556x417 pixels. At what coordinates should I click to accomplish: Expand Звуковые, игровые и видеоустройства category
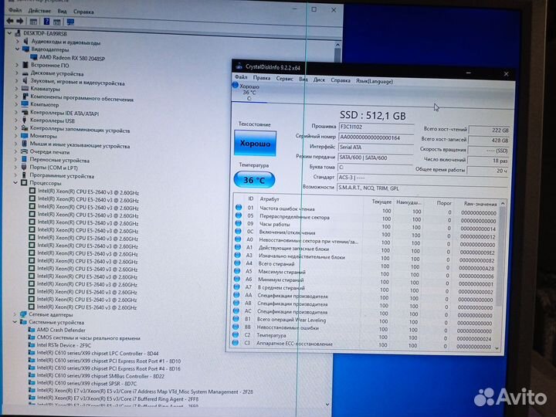point(17,81)
